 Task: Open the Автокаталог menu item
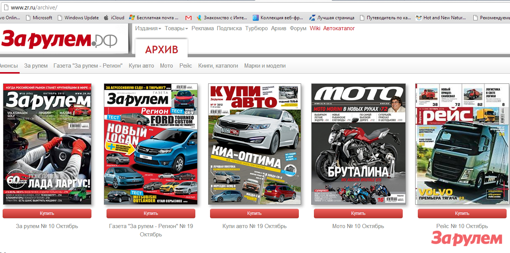pyautogui.click(x=339, y=28)
